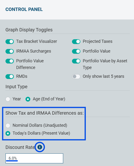Toggle the Portfolio Value graph switch
This screenshot has width=134, height=166.
point(76,51)
